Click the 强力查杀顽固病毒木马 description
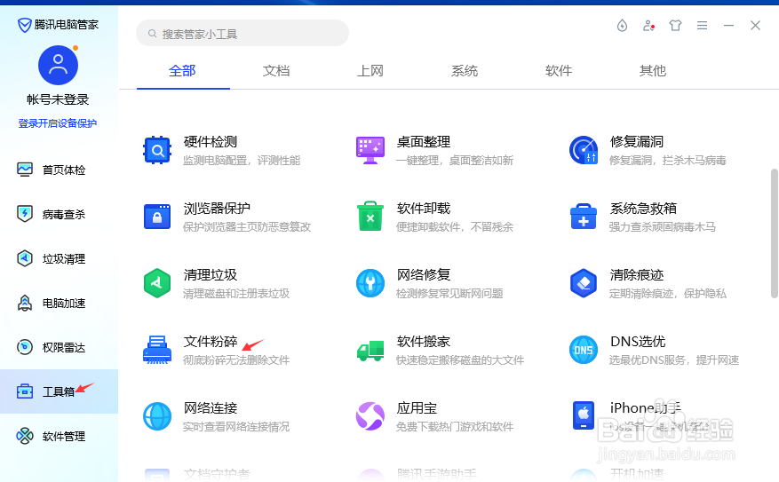Image resolution: width=779 pixels, height=482 pixels. (663, 227)
